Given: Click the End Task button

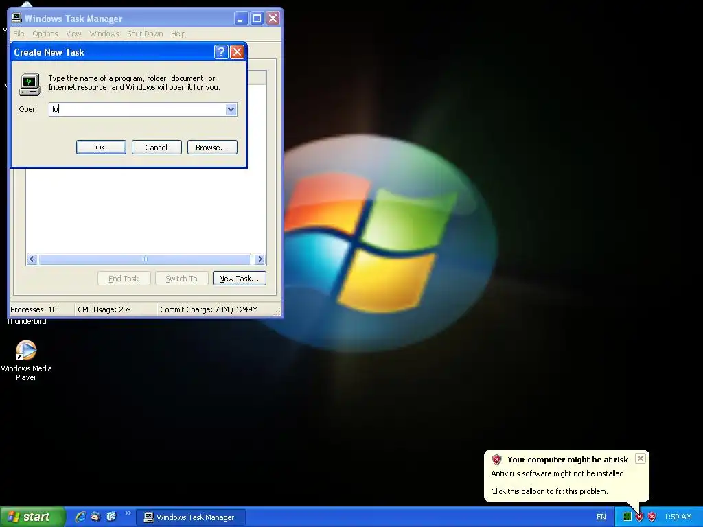Looking at the screenshot, I should pyautogui.click(x=124, y=279).
